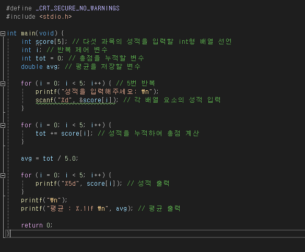Image resolution: width=305 pixels, height=252 pixels.
Task: Click the comment '5번 반복'
Action: pos(135,83)
